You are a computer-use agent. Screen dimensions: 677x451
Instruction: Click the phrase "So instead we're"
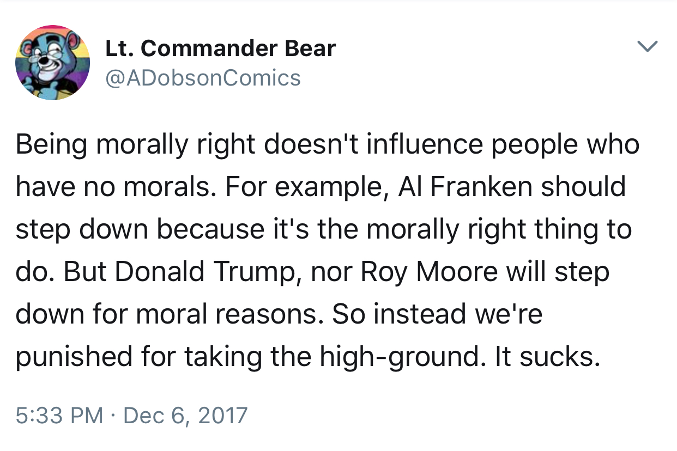tap(438, 314)
